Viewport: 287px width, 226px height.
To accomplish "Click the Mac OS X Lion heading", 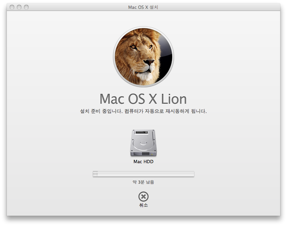I will [x=143, y=99].
